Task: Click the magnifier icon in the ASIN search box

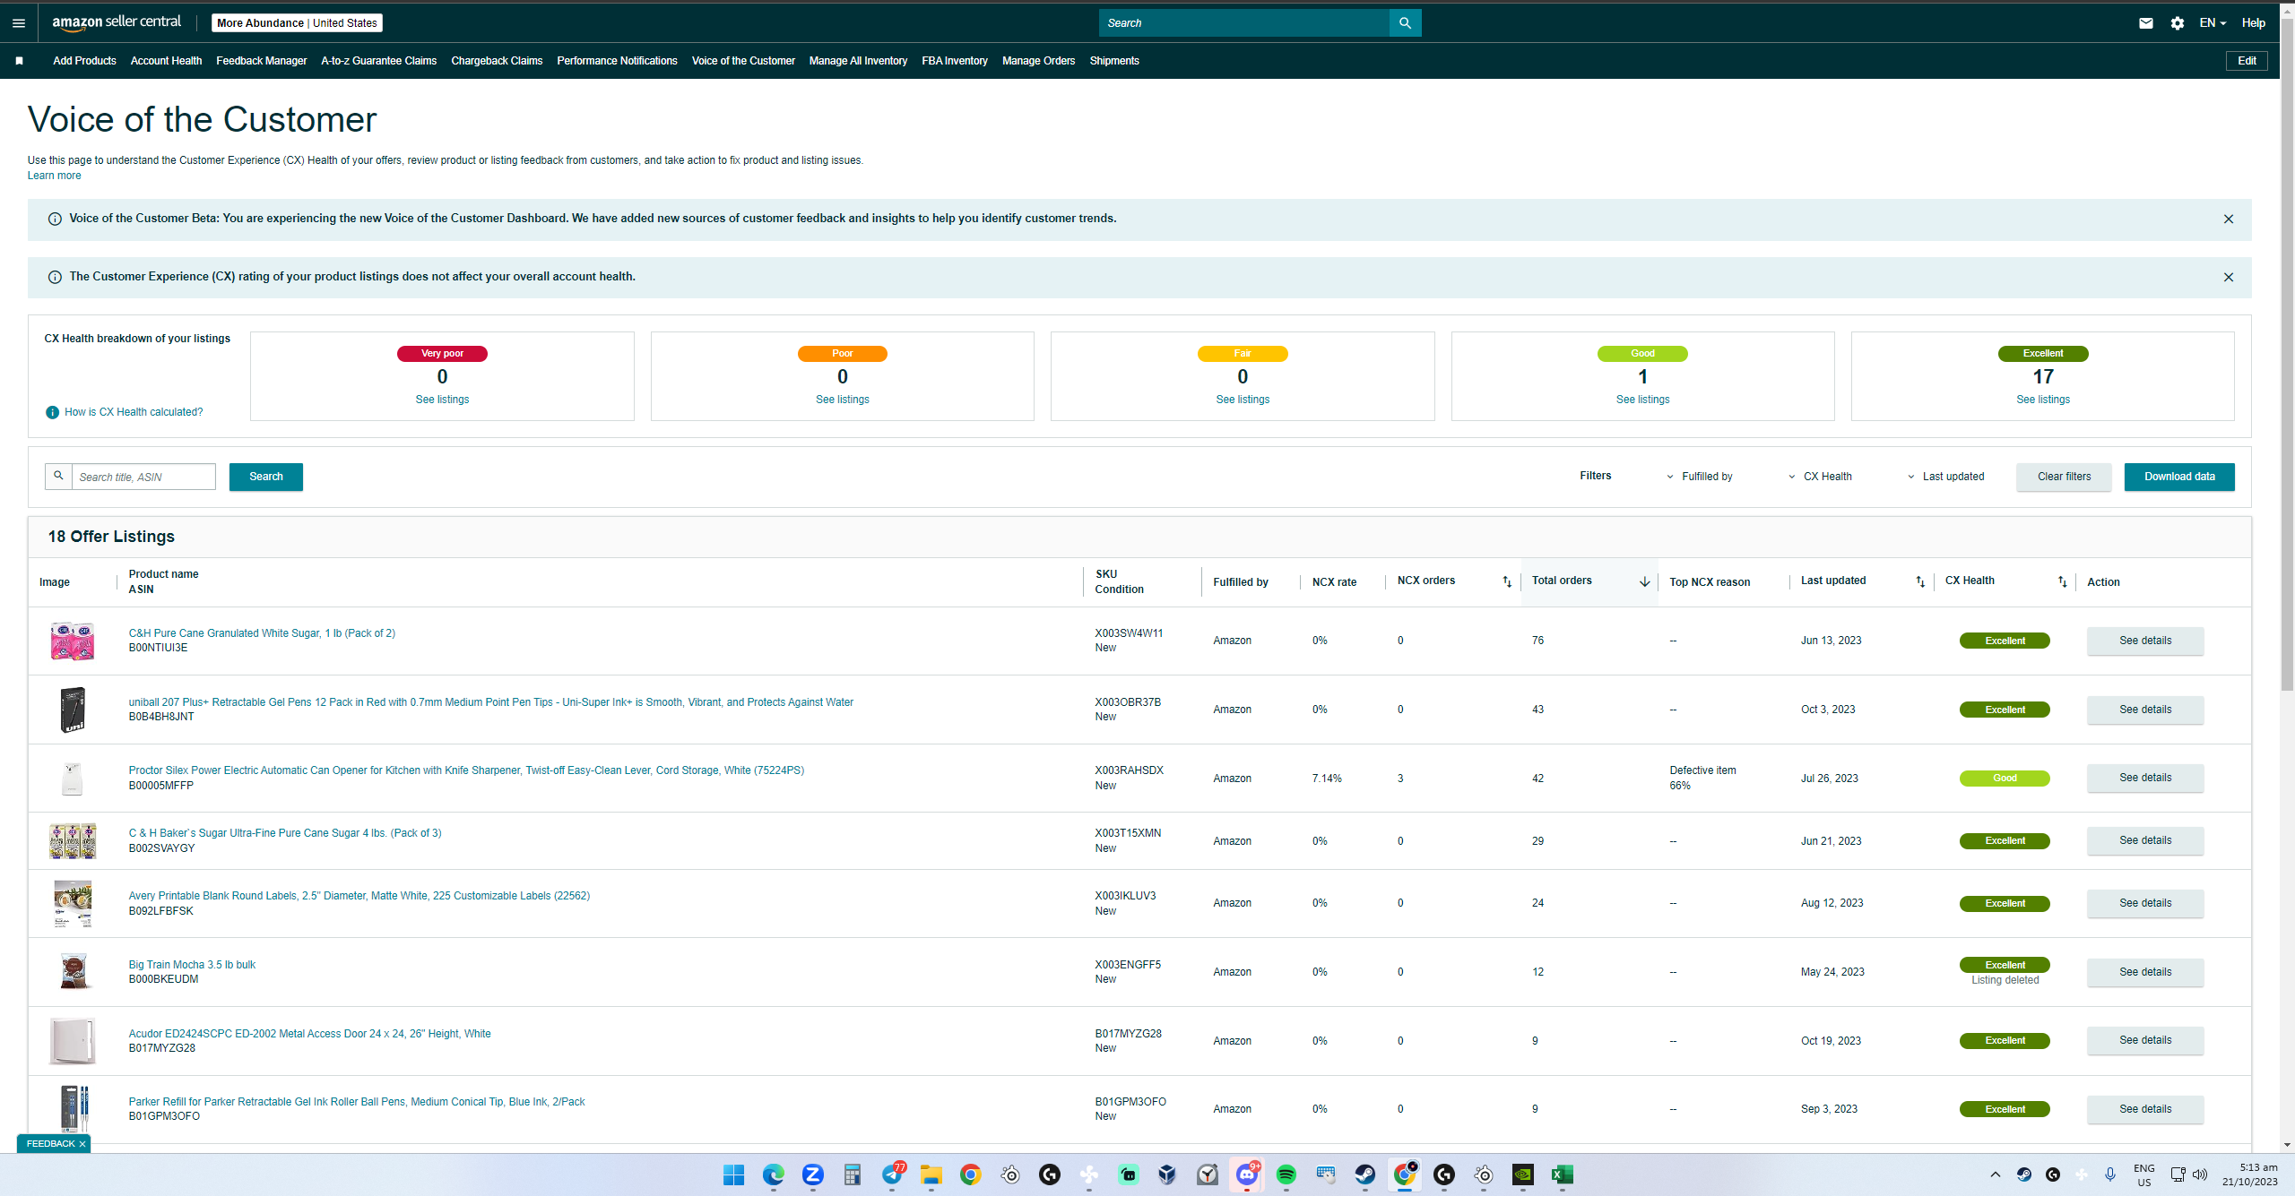Action: tap(58, 477)
